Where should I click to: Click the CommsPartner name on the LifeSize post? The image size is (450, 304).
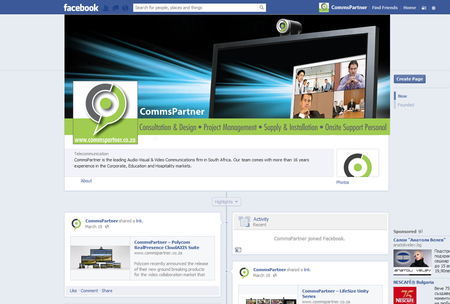pyautogui.click(x=269, y=270)
